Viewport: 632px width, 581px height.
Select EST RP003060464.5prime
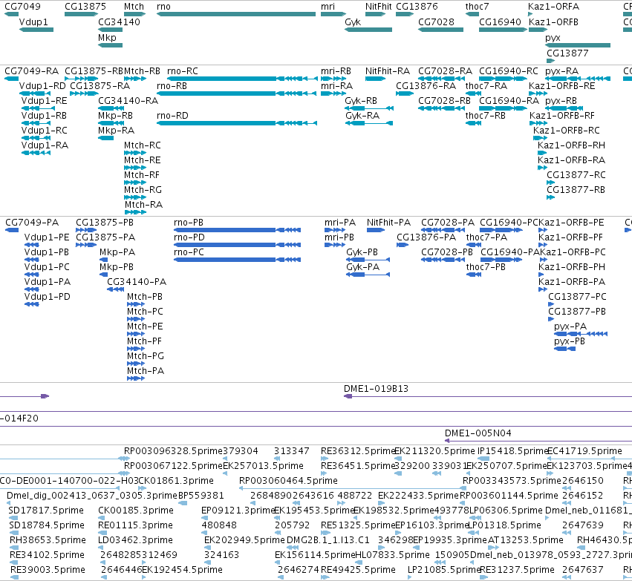288,481
